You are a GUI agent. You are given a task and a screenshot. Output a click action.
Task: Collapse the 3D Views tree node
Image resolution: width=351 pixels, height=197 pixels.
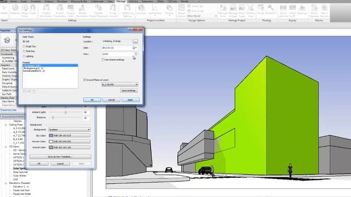(5, 147)
